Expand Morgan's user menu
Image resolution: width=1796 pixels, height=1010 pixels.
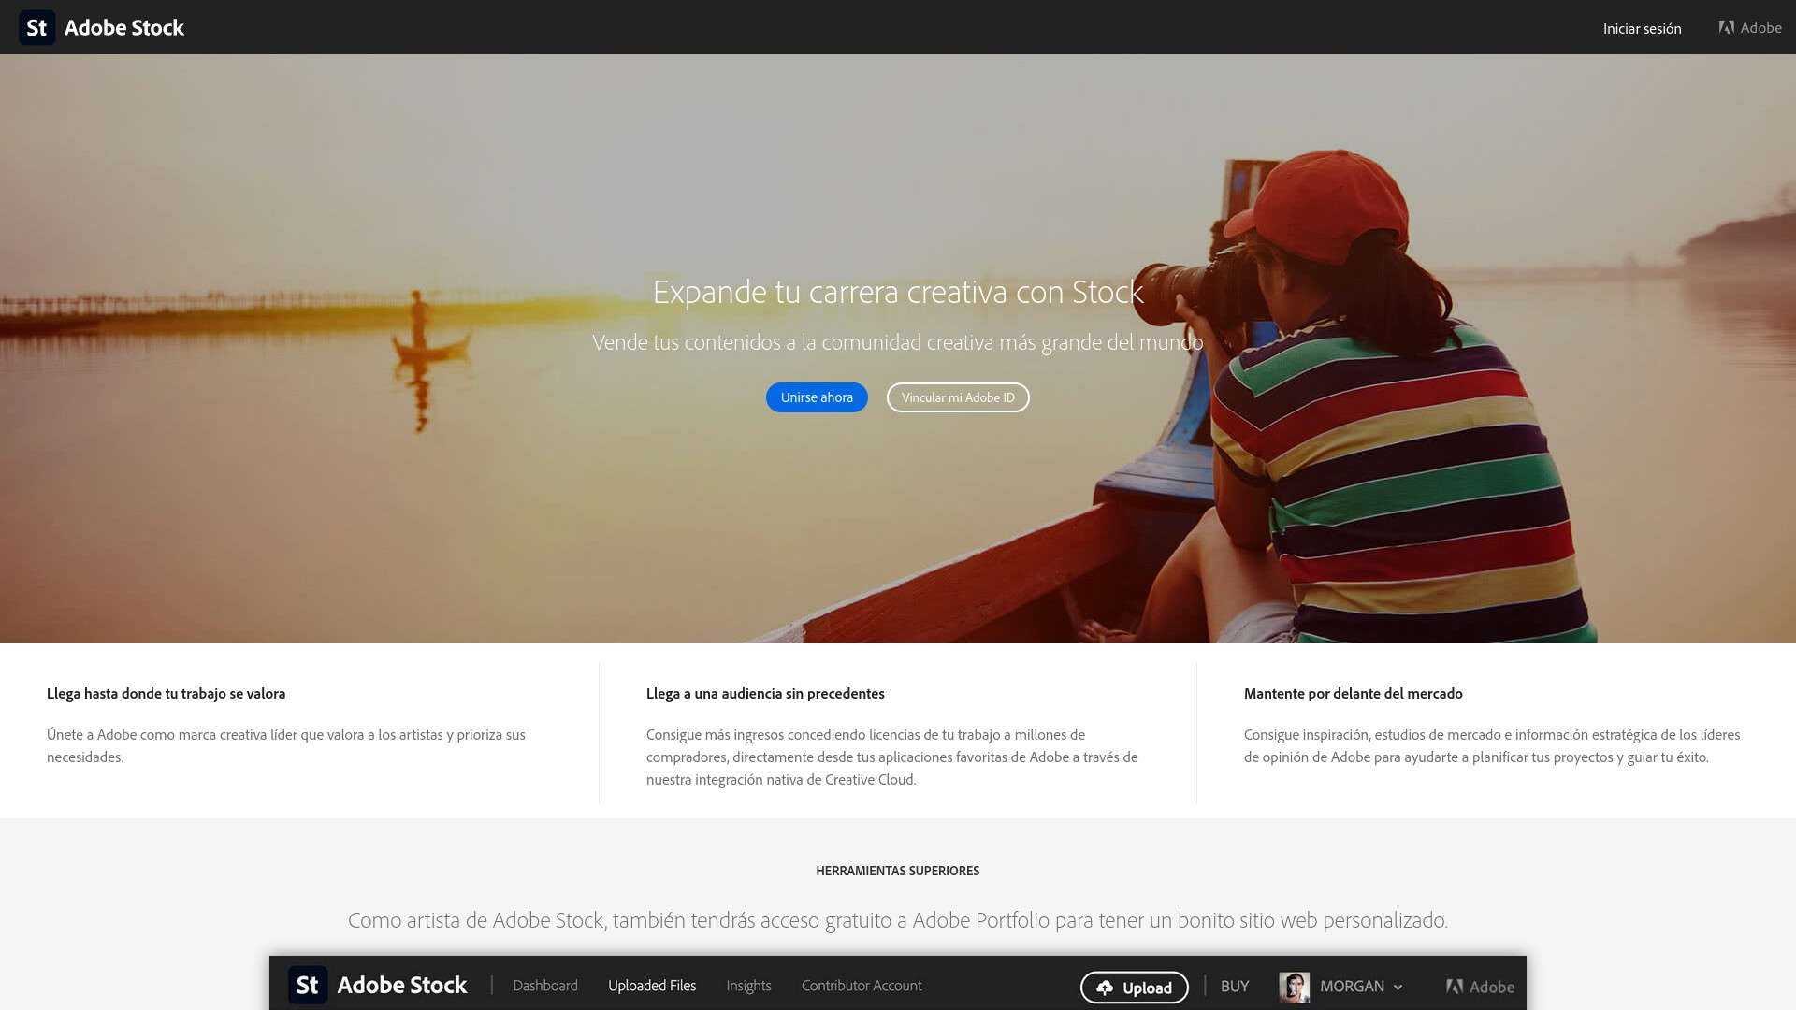pyautogui.click(x=1351, y=986)
